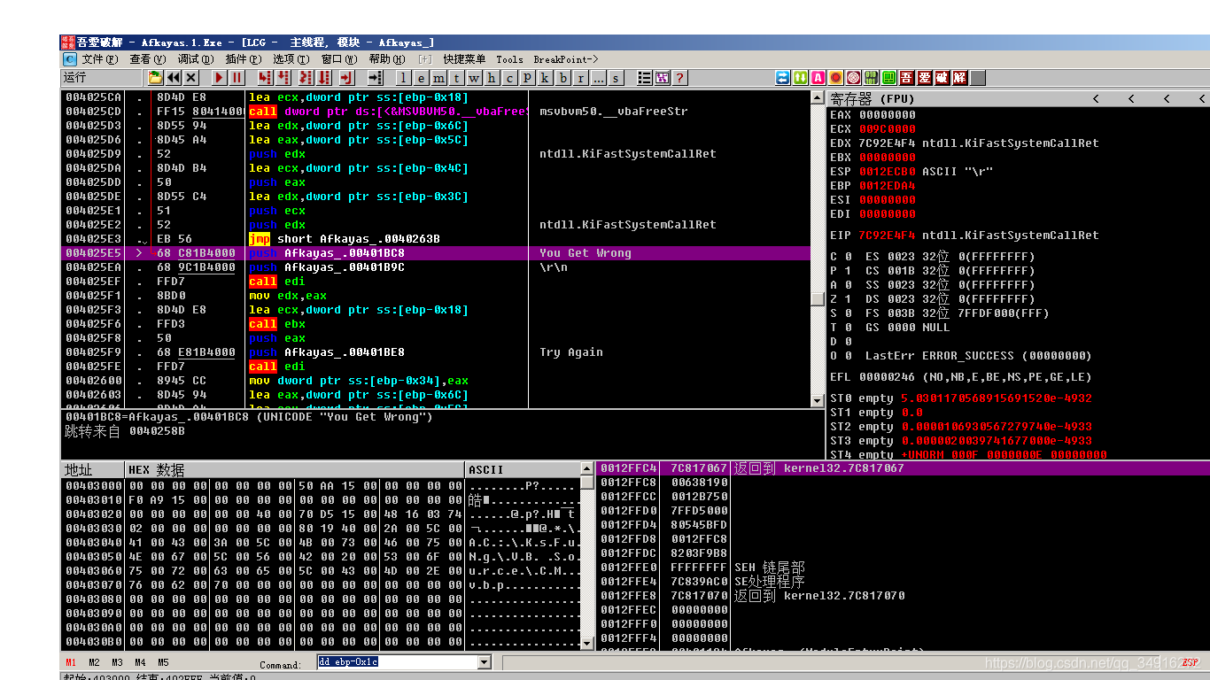
Task: Click the pink 'A' plugin icon
Action: tap(818, 78)
